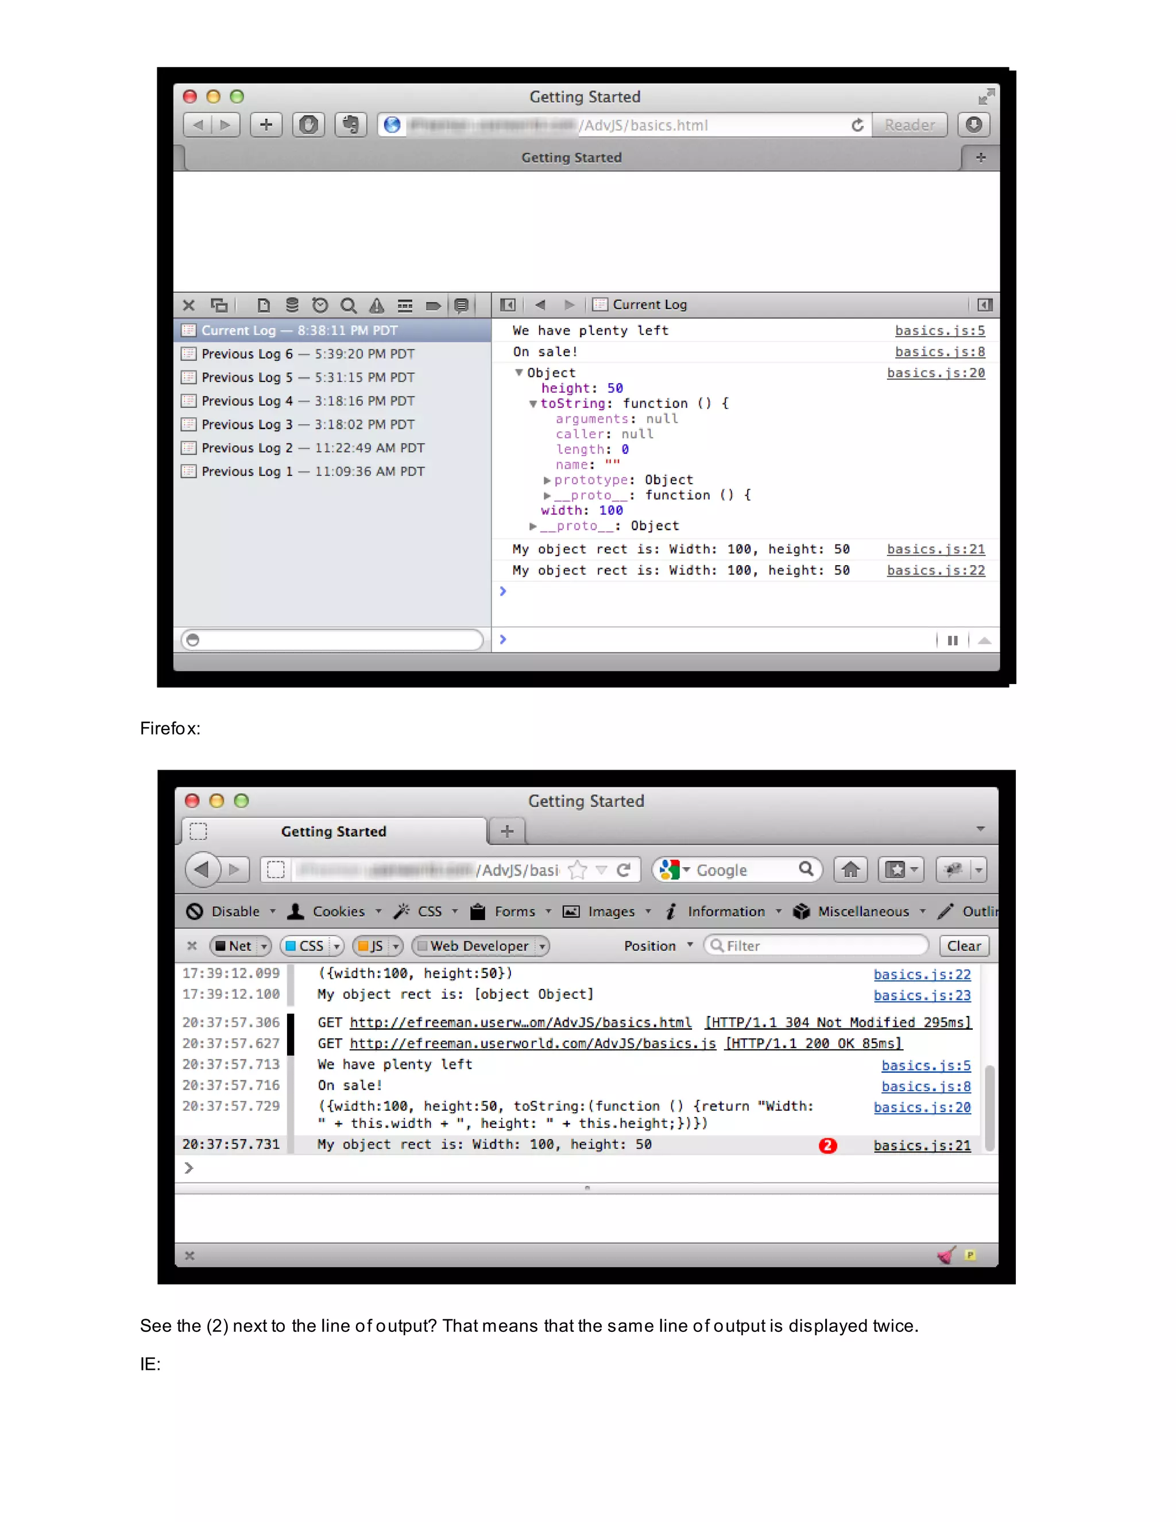Close Safari Web Inspector with X
1176x1522 pixels.
click(x=189, y=305)
